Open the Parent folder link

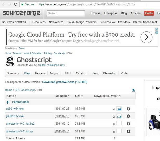tap(21, 102)
